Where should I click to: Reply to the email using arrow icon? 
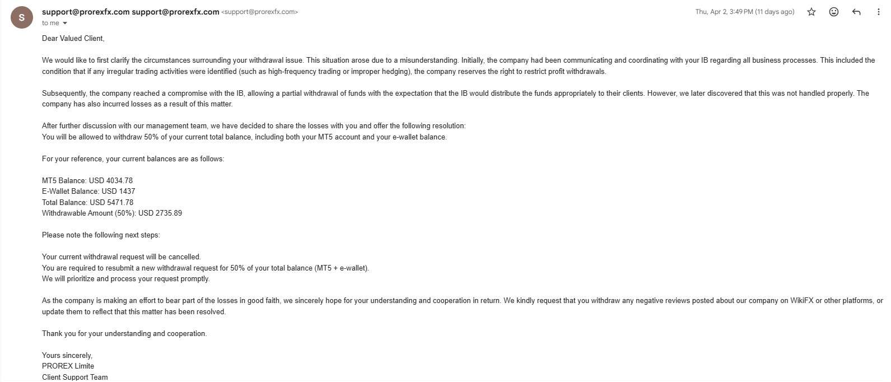[856, 12]
